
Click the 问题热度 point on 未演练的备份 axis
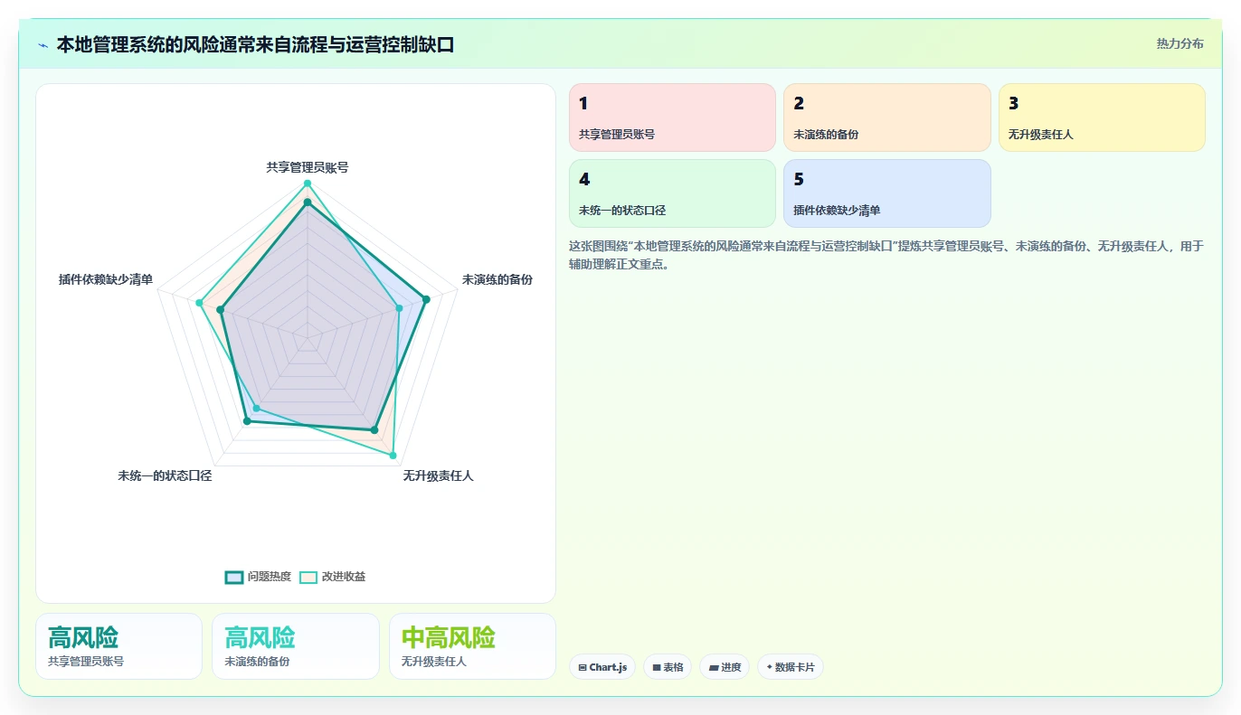[x=426, y=299]
